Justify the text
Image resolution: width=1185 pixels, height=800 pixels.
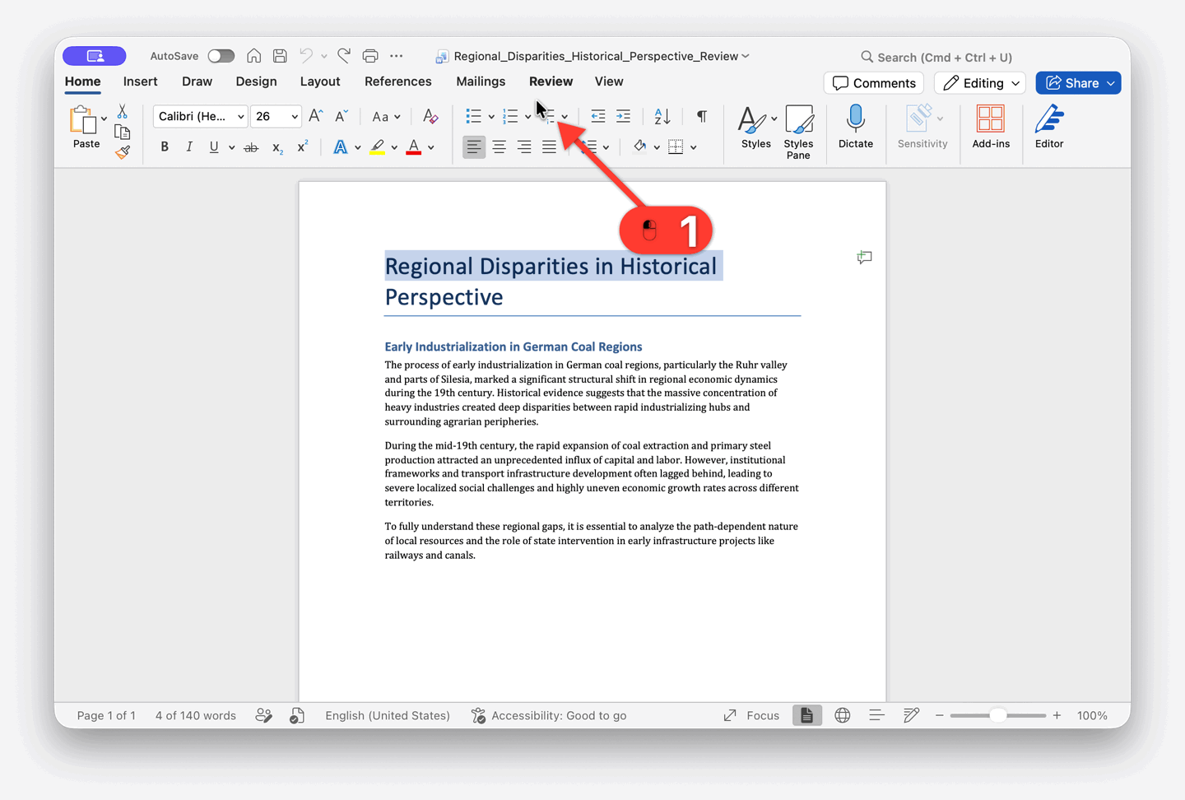click(x=549, y=147)
